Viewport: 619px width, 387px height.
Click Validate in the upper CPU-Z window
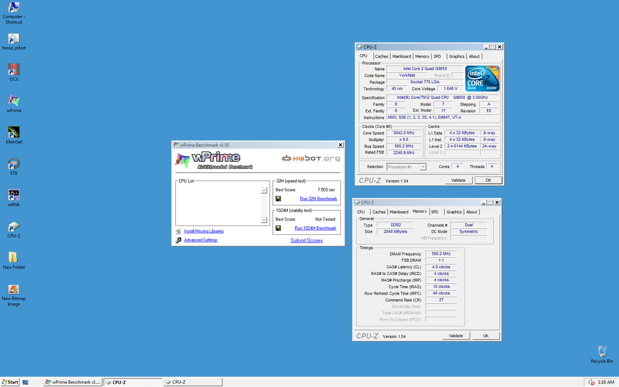click(458, 180)
